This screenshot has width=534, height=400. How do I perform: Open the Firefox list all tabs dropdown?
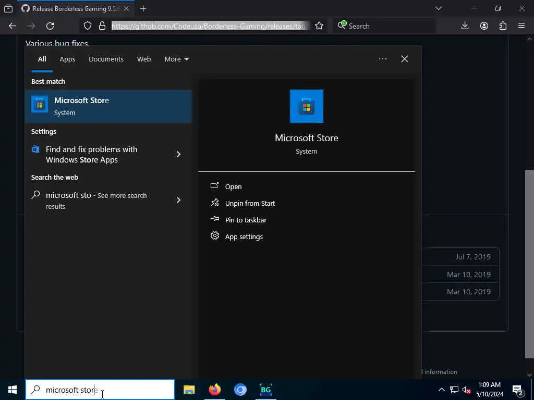pyautogui.click(x=439, y=8)
